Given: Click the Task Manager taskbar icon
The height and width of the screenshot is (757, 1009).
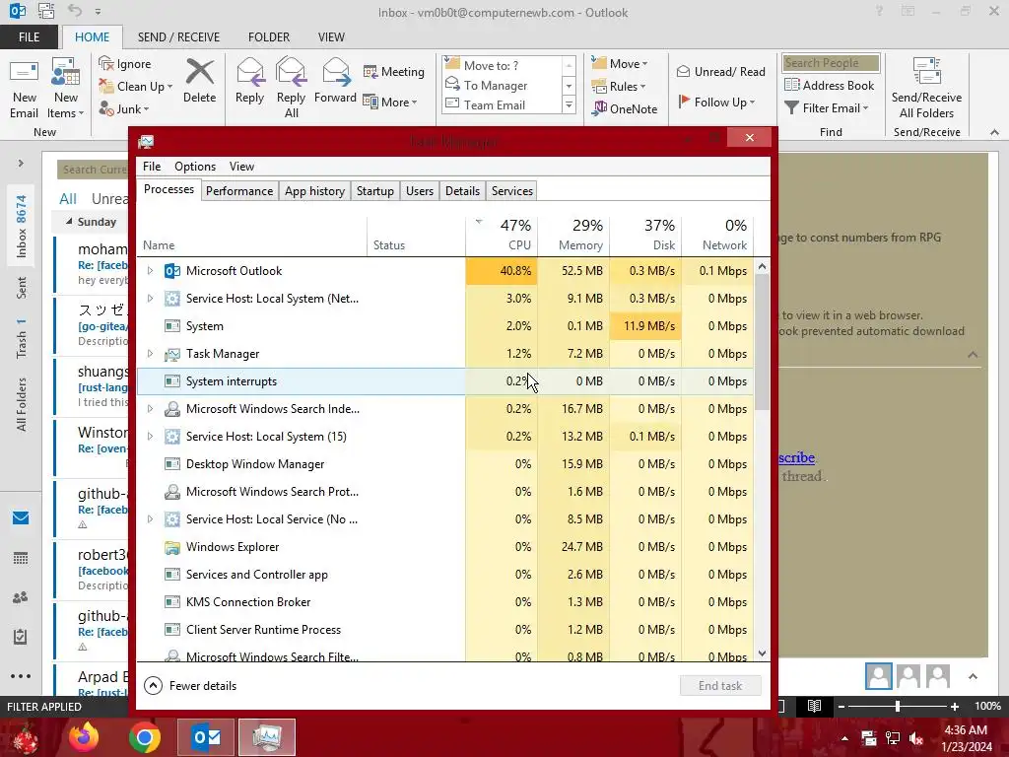Looking at the screenshot, I should click(267, 737).
